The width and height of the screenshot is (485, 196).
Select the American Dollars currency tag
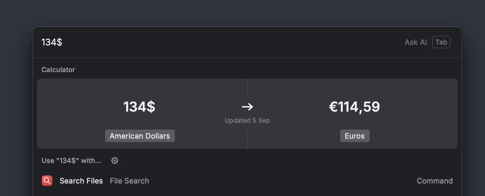tap(140, 136)
